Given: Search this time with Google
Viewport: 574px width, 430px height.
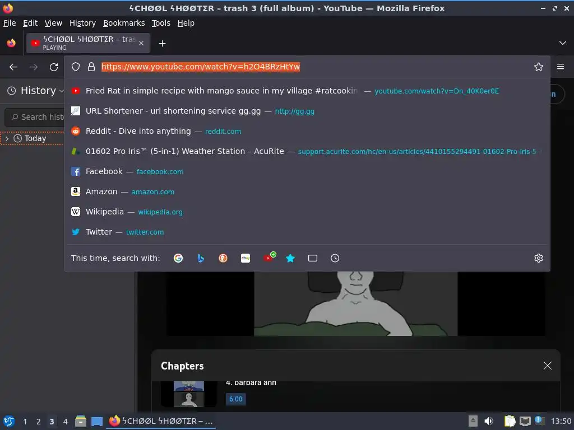Looking at the screenshot, I should 178,258.
